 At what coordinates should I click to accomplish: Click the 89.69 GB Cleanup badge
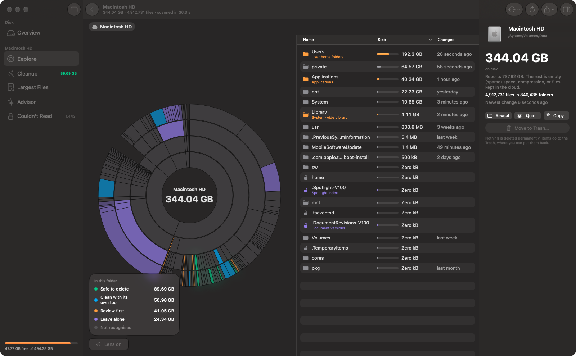click(x=68, y=73)
